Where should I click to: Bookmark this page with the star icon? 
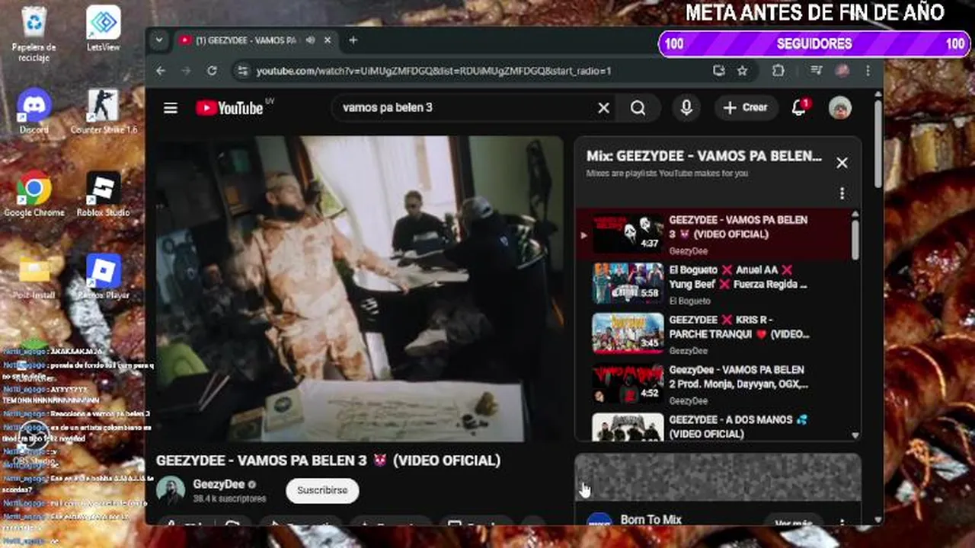coord(743,71)
